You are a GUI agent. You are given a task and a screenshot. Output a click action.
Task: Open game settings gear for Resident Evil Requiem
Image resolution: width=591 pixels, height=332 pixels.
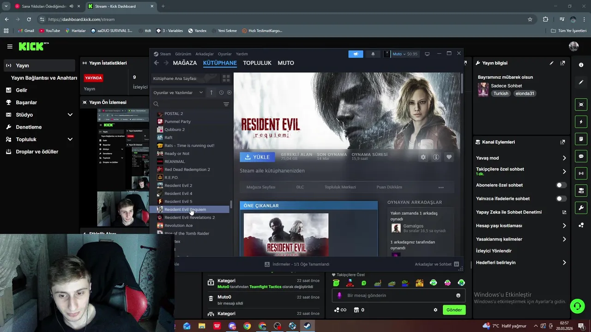423,157
